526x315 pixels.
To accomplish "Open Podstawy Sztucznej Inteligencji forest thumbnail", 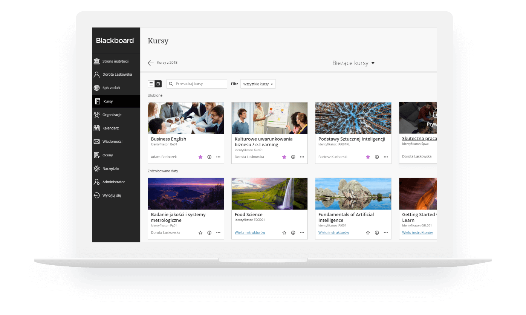I will 353,118.
